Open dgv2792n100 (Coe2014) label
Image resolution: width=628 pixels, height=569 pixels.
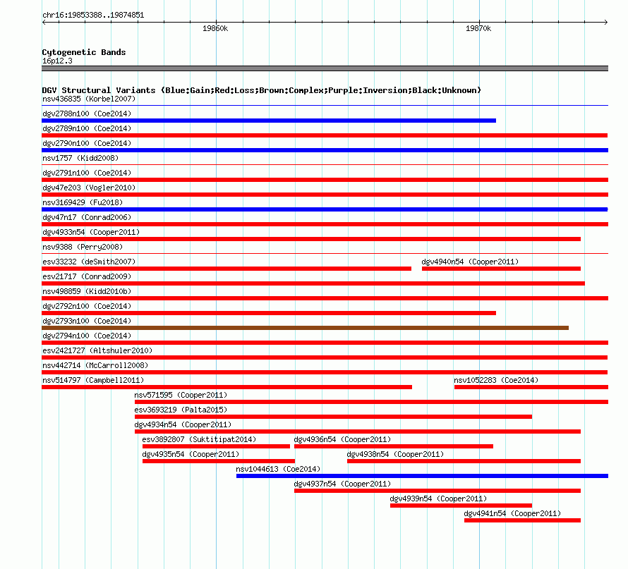(87, 306)
